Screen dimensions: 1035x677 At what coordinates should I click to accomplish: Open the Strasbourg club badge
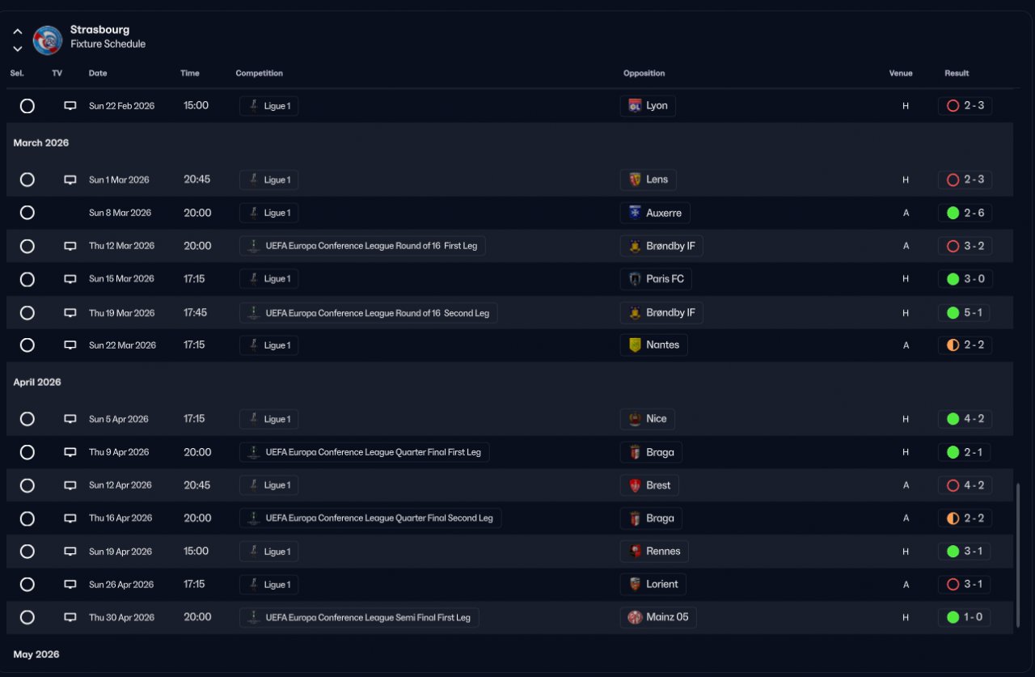[48, 40]
